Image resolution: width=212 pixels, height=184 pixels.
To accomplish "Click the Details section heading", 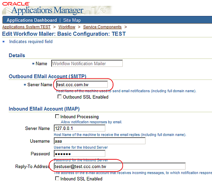I will (17, 55).
